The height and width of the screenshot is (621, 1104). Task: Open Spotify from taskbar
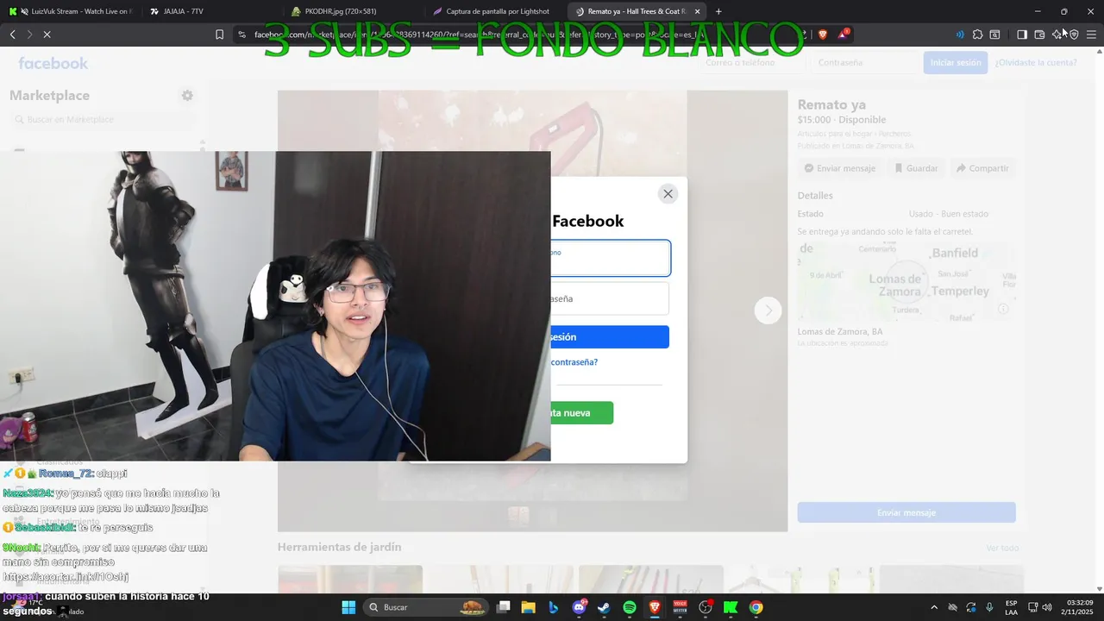click(630, 607)
